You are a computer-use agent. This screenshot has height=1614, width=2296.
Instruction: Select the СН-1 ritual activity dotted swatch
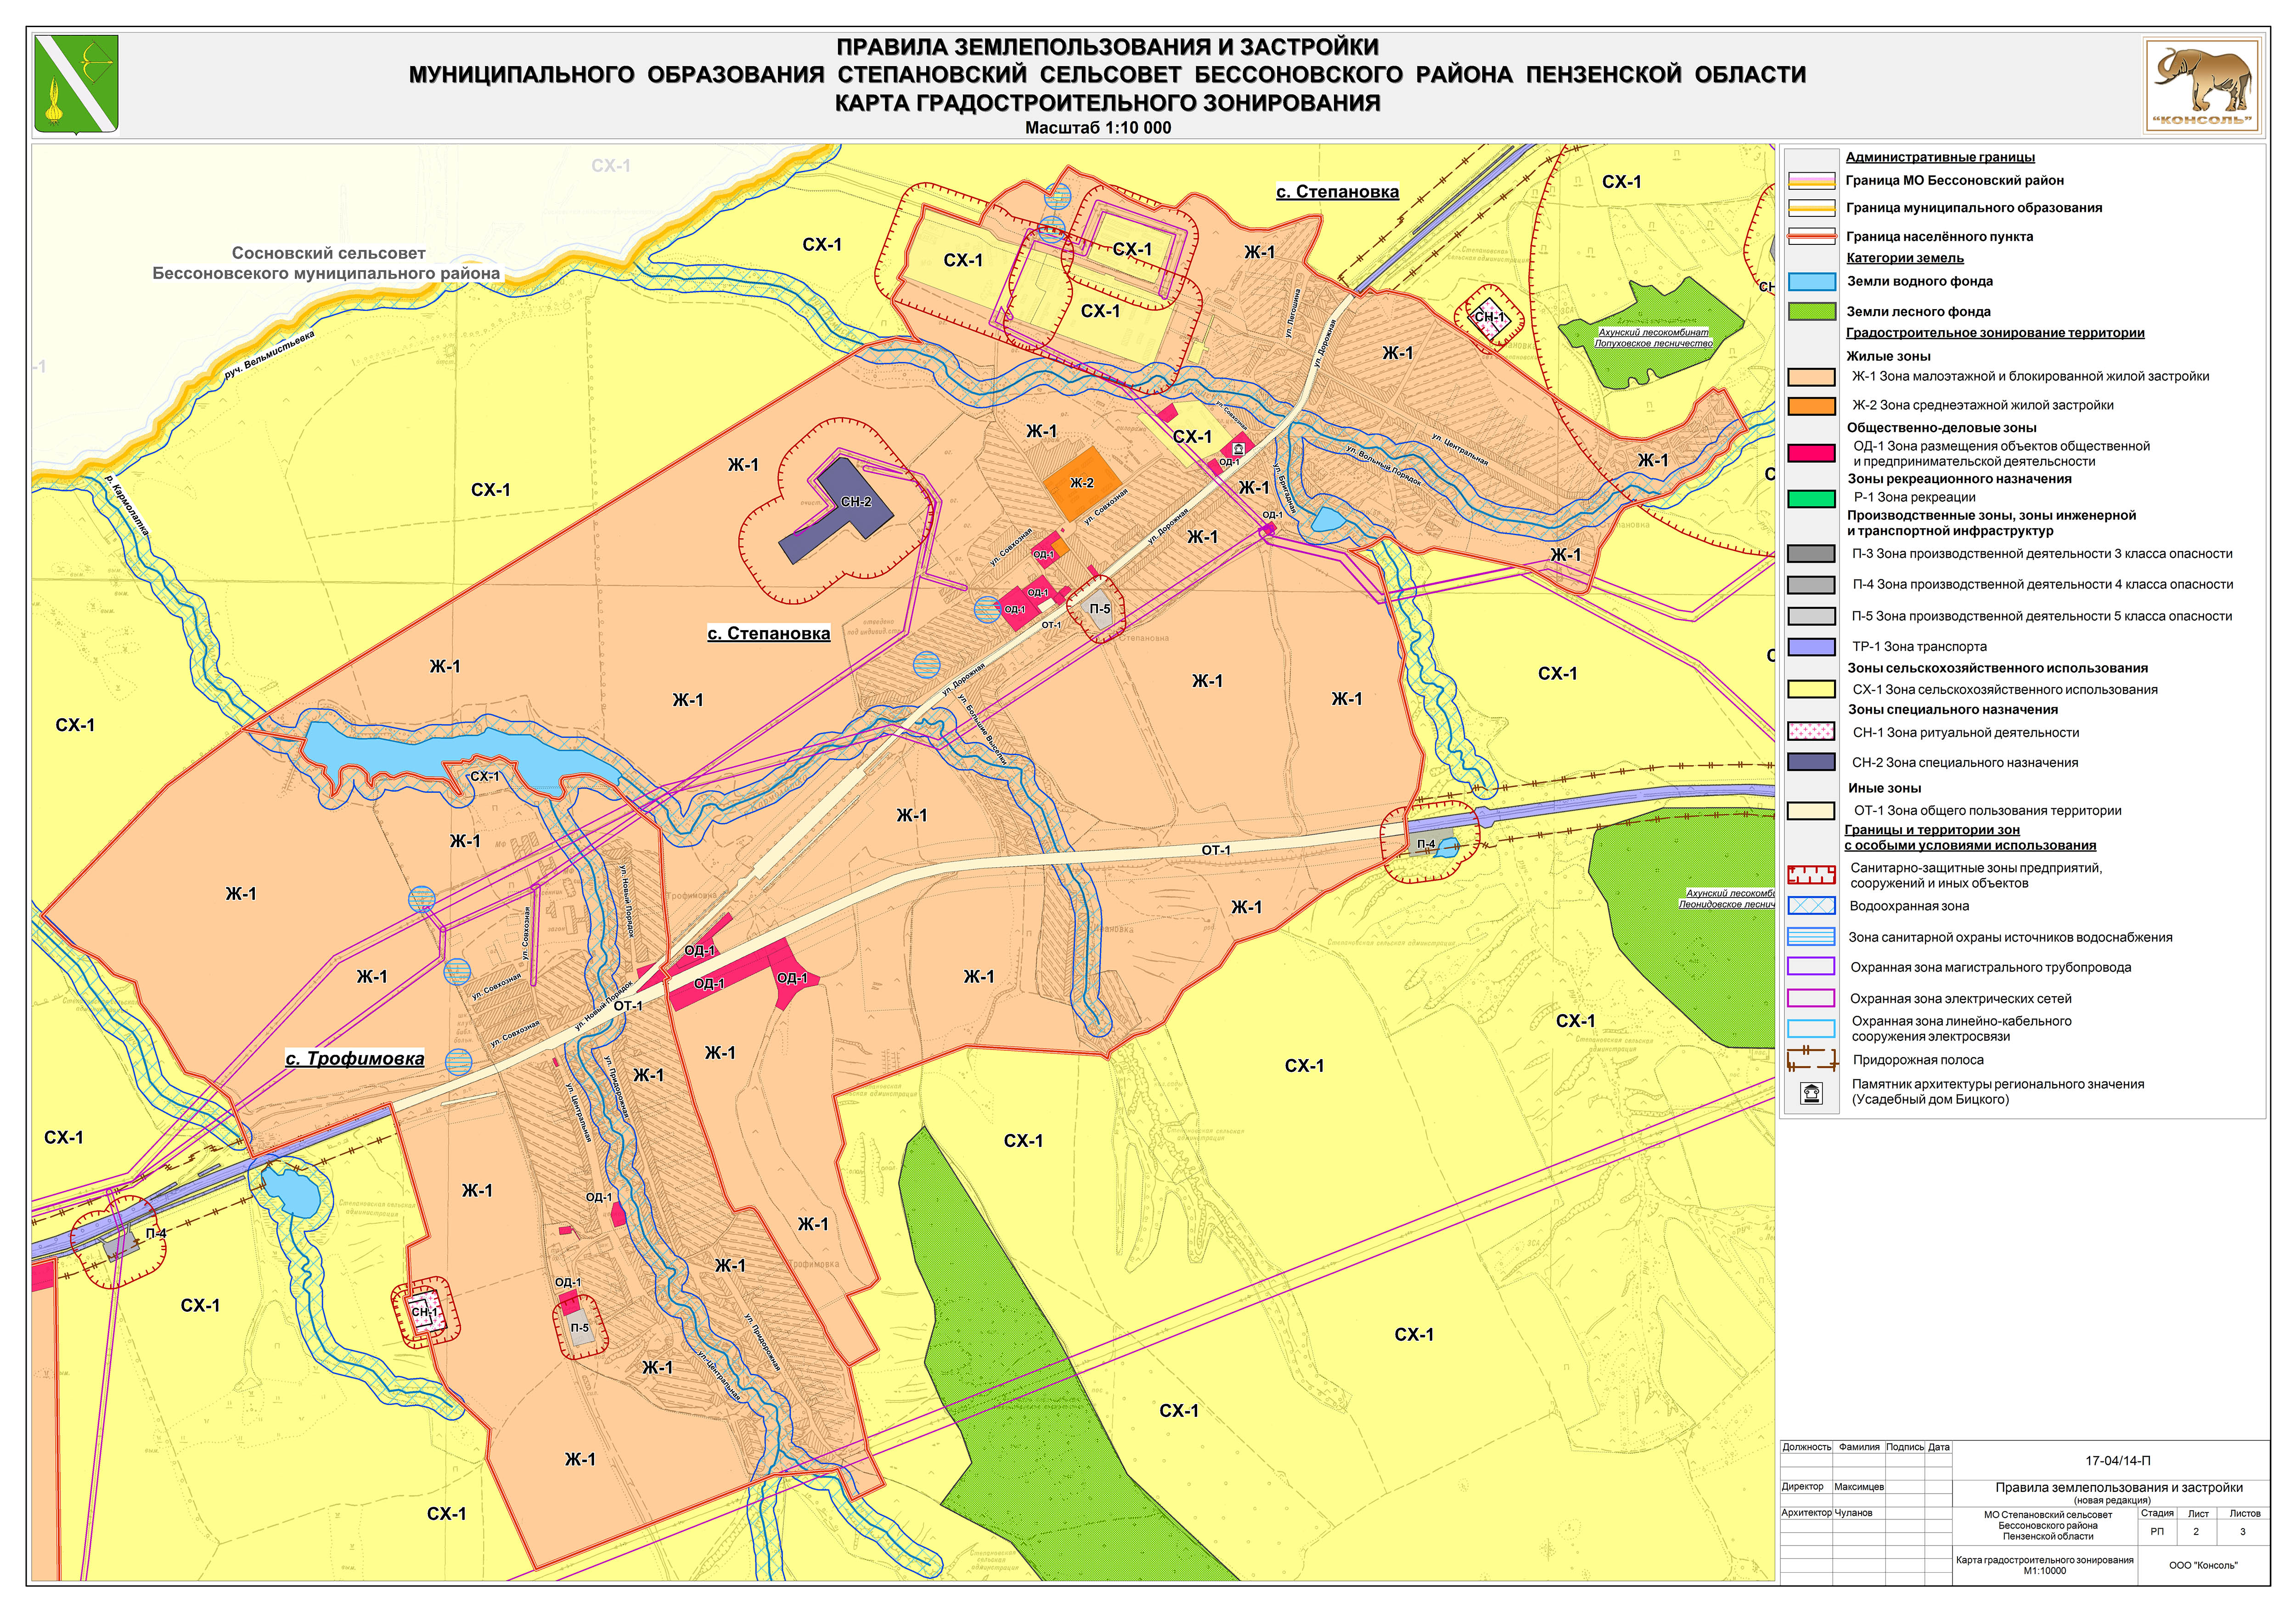[x=1811, y=732]
